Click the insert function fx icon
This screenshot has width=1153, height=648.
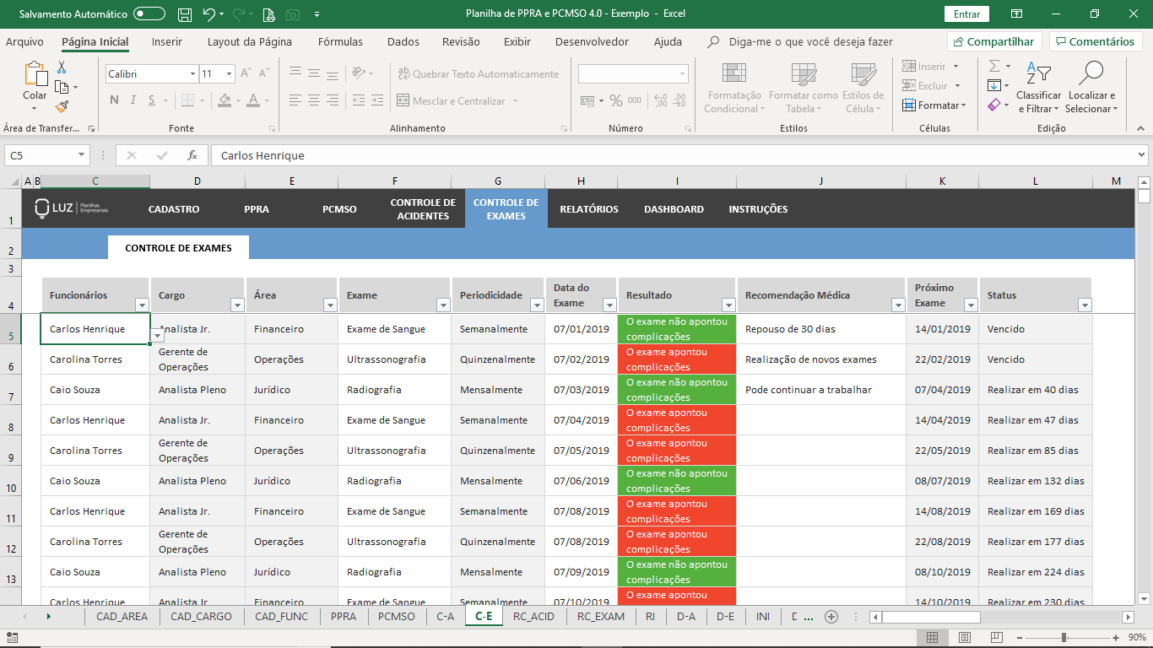(192, 155)
